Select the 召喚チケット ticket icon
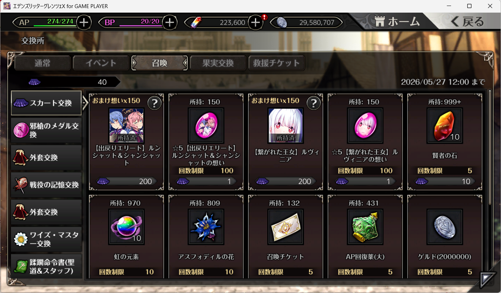Image resolution: width=501 pixels, height=293 pixels. pyautogui.click(x=285, y=227)
